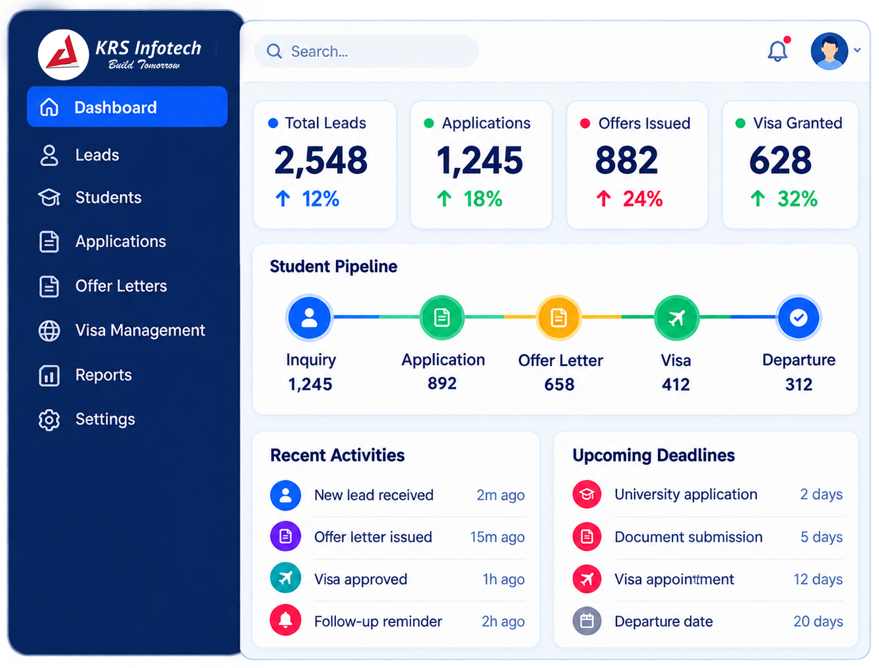Open the Reports page

[85, 375]
